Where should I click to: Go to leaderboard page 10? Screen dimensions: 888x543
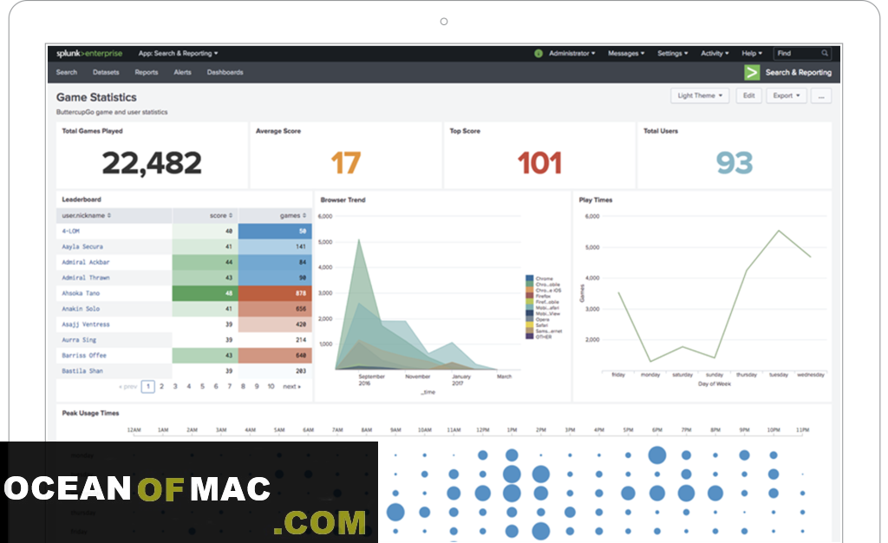(271, 387)
